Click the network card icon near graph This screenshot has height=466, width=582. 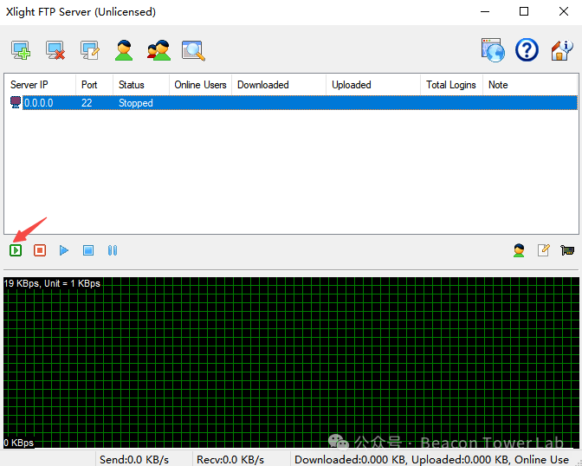[567, 250]
